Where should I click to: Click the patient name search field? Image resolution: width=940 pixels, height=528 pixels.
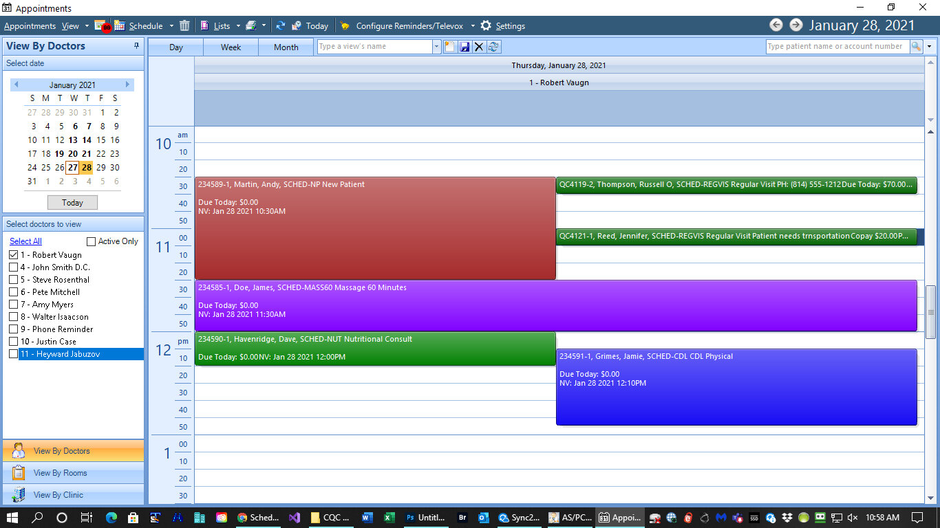837,46
